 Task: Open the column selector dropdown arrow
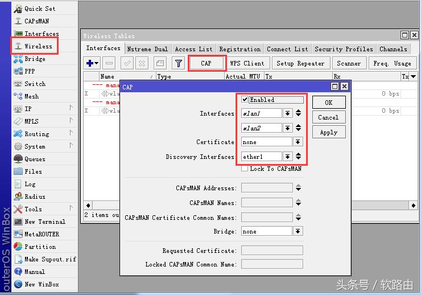[x=414, y=76]
